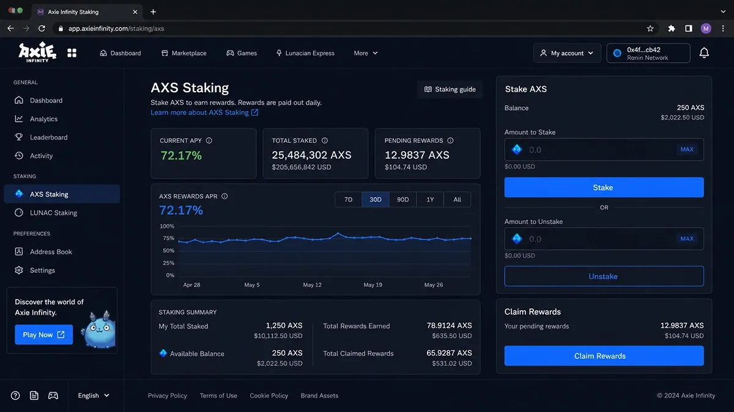Select the 90D chart range

(402, 200)
